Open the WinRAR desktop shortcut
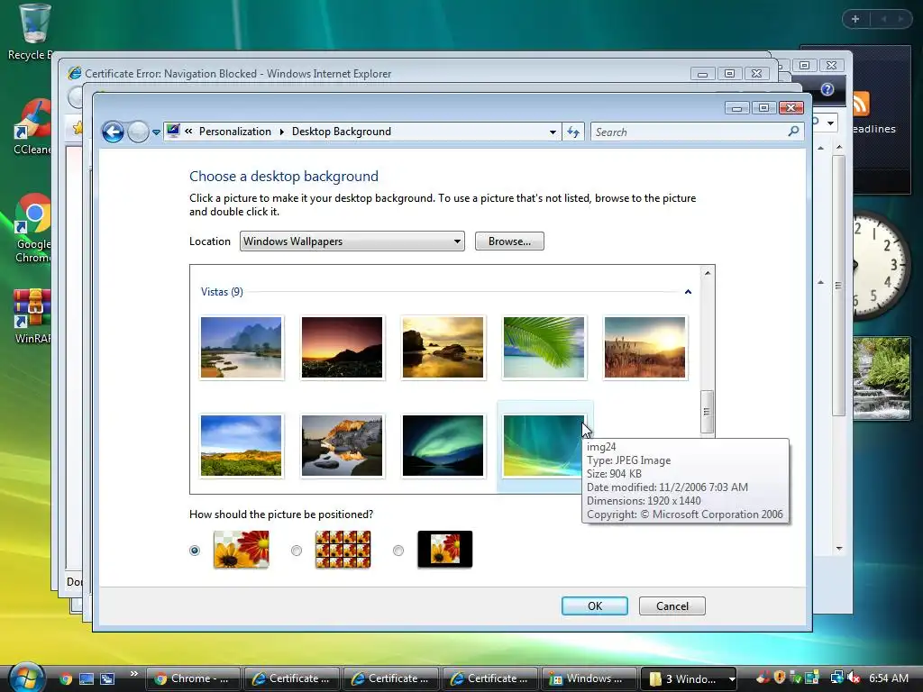Viewport: 923px width, 692px height. coord(32,316)
